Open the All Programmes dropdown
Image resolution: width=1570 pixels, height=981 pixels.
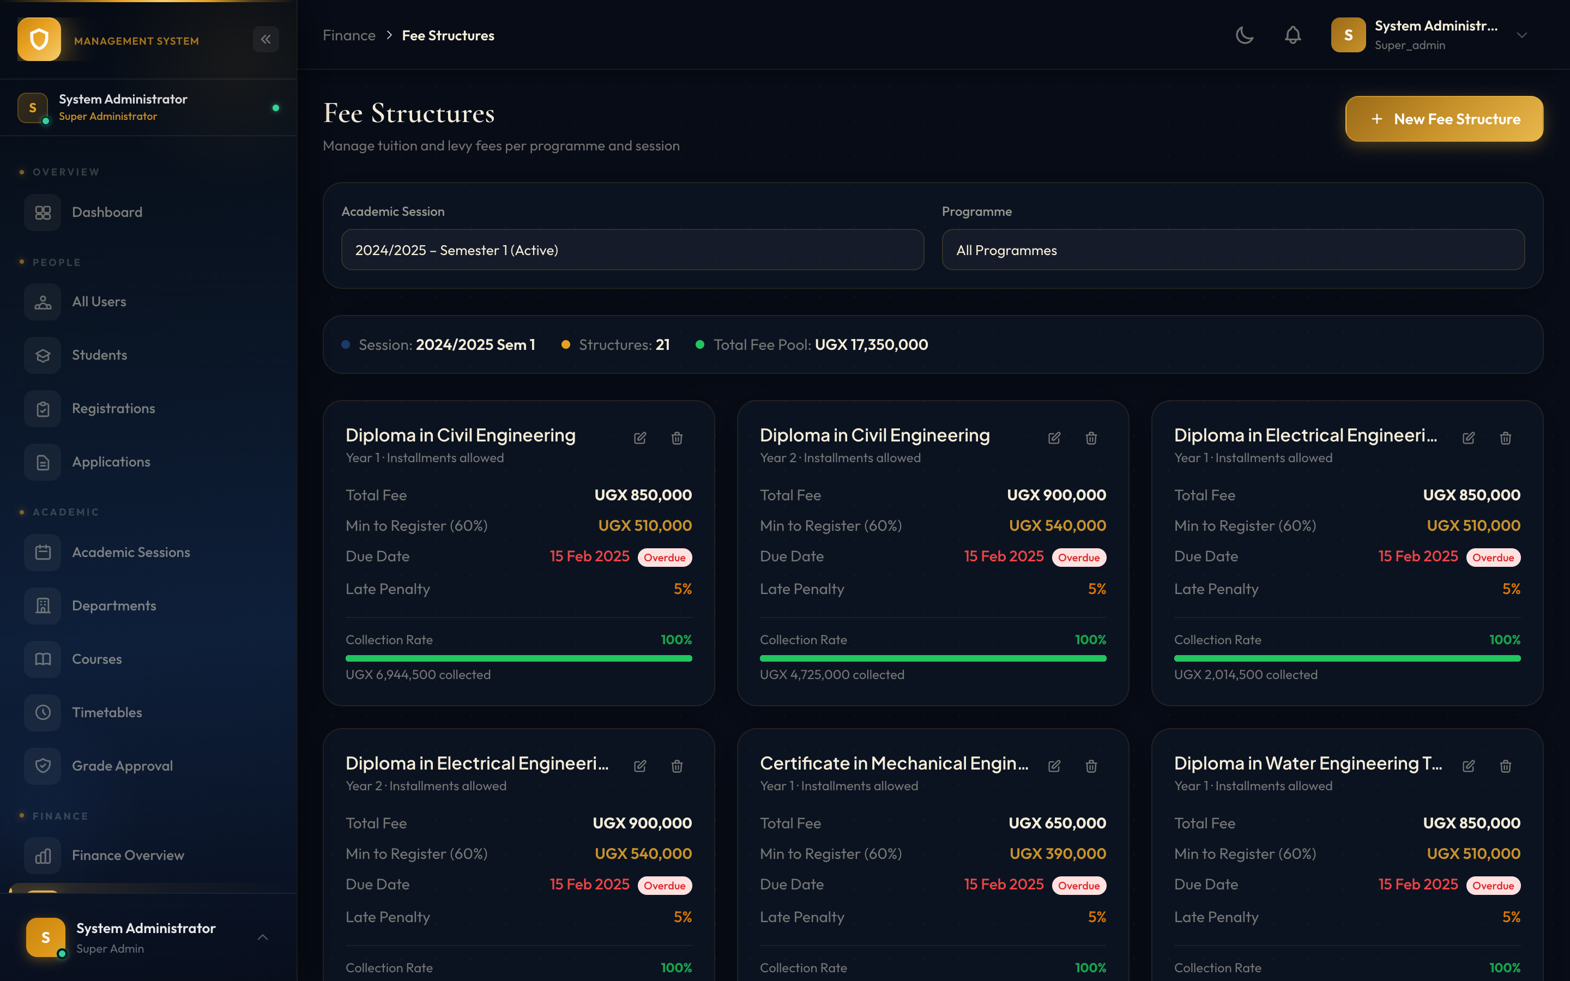[x=1233, y=250]
